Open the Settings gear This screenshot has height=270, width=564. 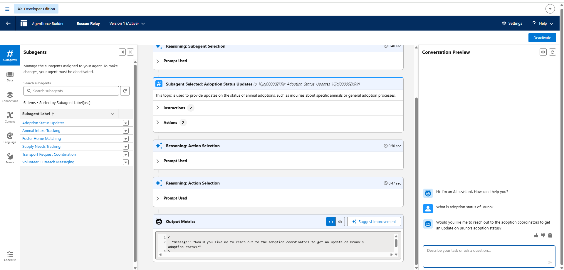[512, 24]
